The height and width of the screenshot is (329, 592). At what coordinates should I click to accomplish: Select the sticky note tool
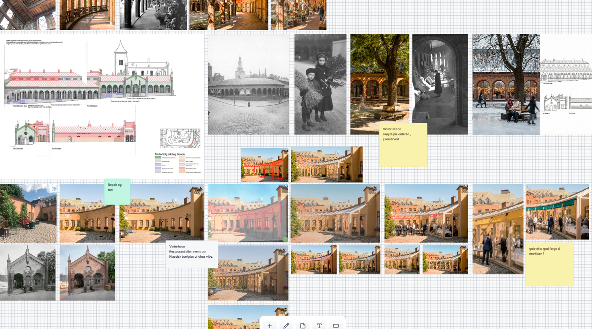click(303, 325)
